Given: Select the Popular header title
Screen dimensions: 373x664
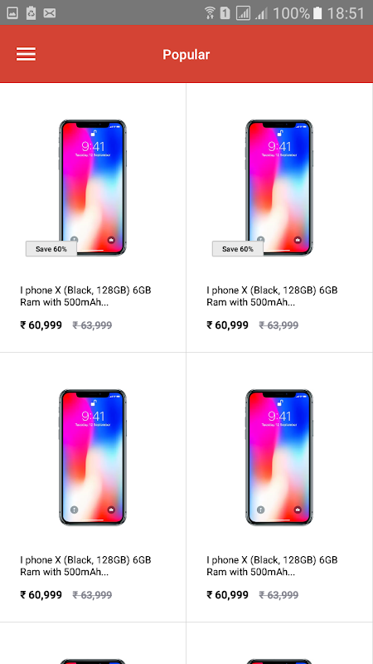Looking at the screenshot, I should [186, 55].
